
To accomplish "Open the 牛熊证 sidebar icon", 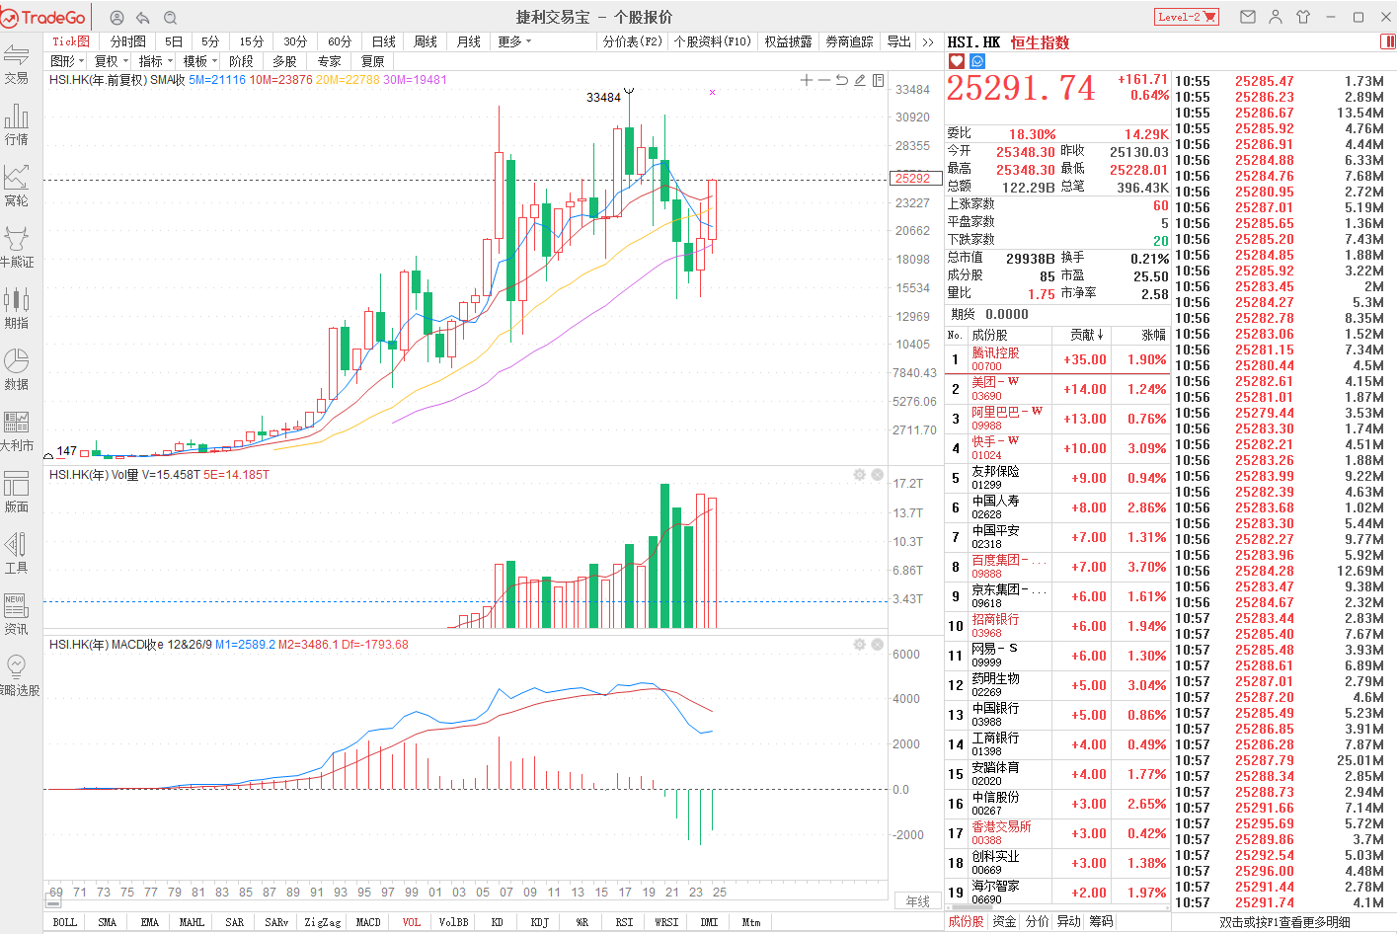I will [17, 247].
